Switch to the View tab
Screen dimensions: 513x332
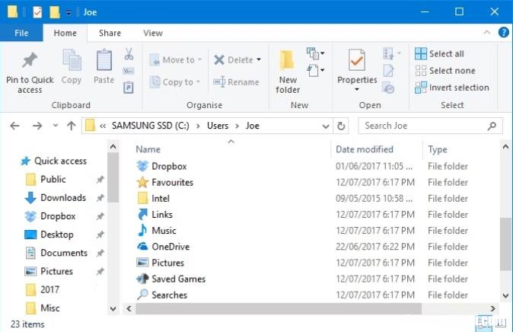click(x=153, y=33)
